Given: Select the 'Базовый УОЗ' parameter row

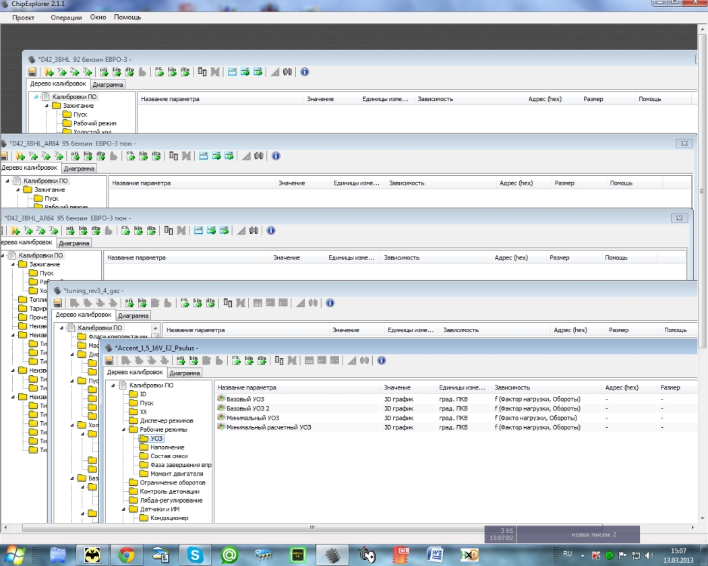Looking at the screenshot, I should [456, 399].
